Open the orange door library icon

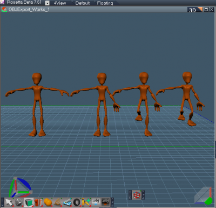(38, 203)
